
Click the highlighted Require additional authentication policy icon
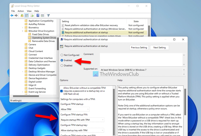click(x=63, y=32)
